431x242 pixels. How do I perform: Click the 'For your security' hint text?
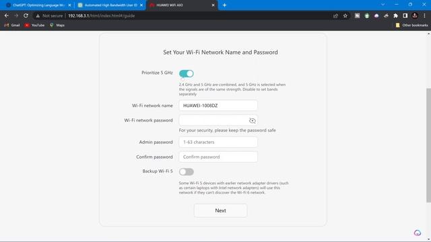coord(228,130)
